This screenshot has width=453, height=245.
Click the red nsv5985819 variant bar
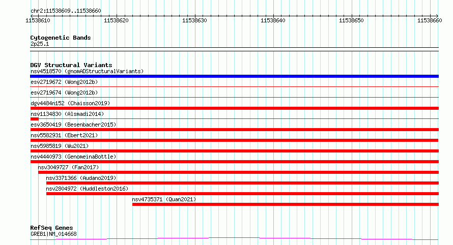click(x=234, y=151)
